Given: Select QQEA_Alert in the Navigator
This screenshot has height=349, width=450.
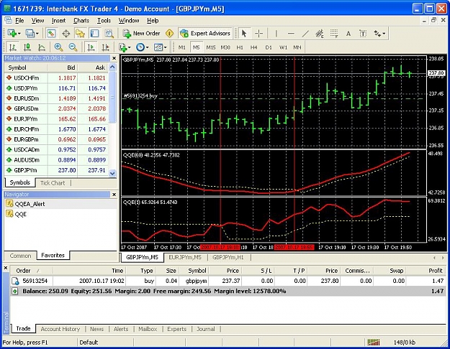Looking at the screenshot, I should pos(30,204).
